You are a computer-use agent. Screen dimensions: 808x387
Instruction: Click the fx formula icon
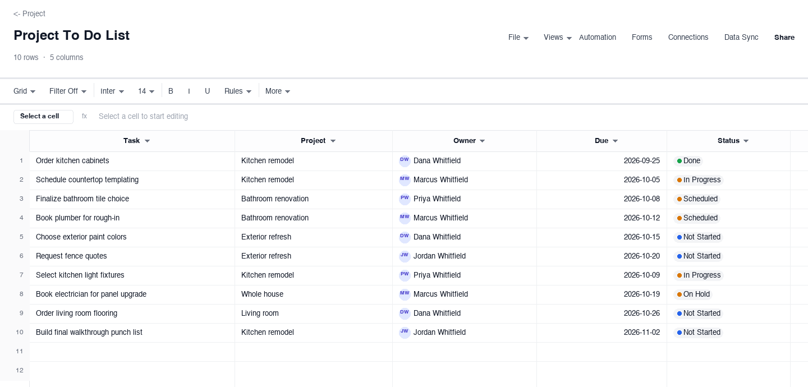(x=85, y=117)
